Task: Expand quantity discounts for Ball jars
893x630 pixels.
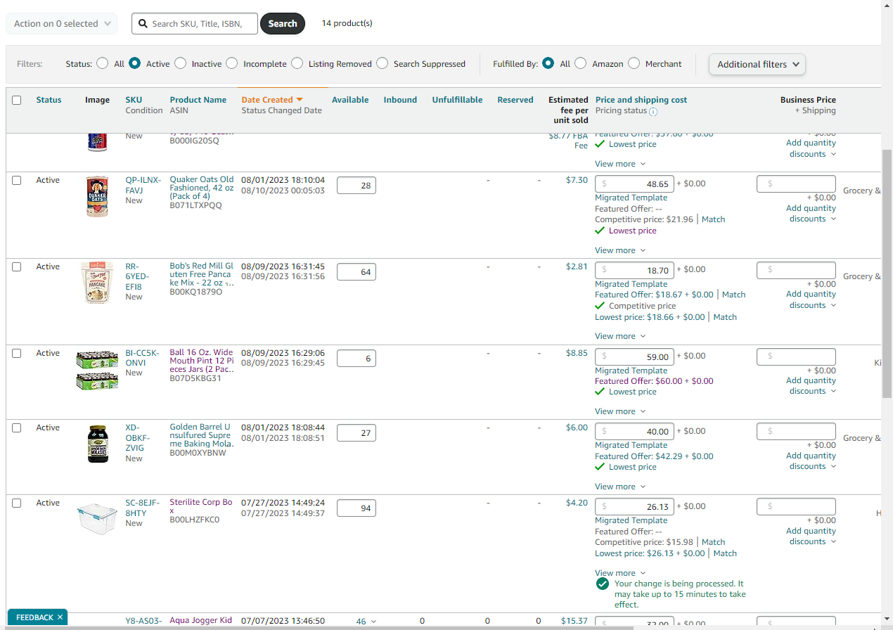Action: [811, 386]
